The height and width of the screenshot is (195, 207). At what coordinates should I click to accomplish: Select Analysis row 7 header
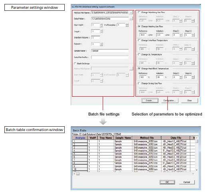(x=80, y=160)
